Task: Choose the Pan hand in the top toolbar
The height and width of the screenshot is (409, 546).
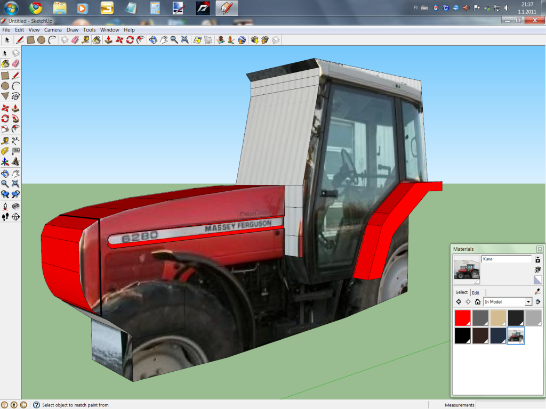Action: pyautogui.click(x=164, y=40)
